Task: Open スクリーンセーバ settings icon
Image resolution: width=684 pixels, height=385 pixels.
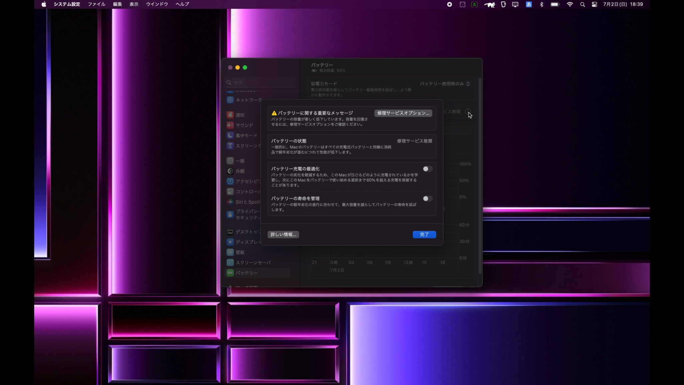Action: click(x=230, y=262)
